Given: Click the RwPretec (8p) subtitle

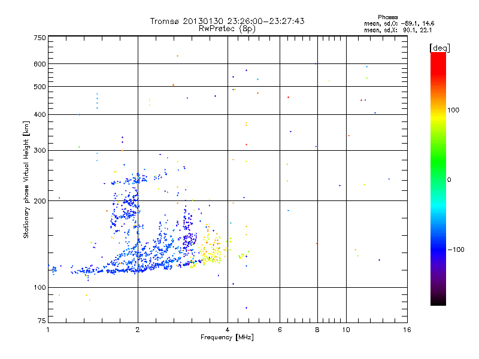Looking at the screenshot, I should click(227, 29).
